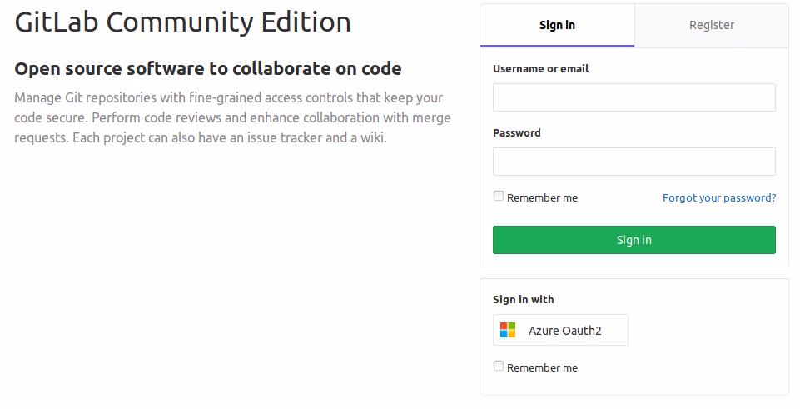Click the 'Password' field label
The width and height of the screenshot is (800, 409).
click(516, 132)
